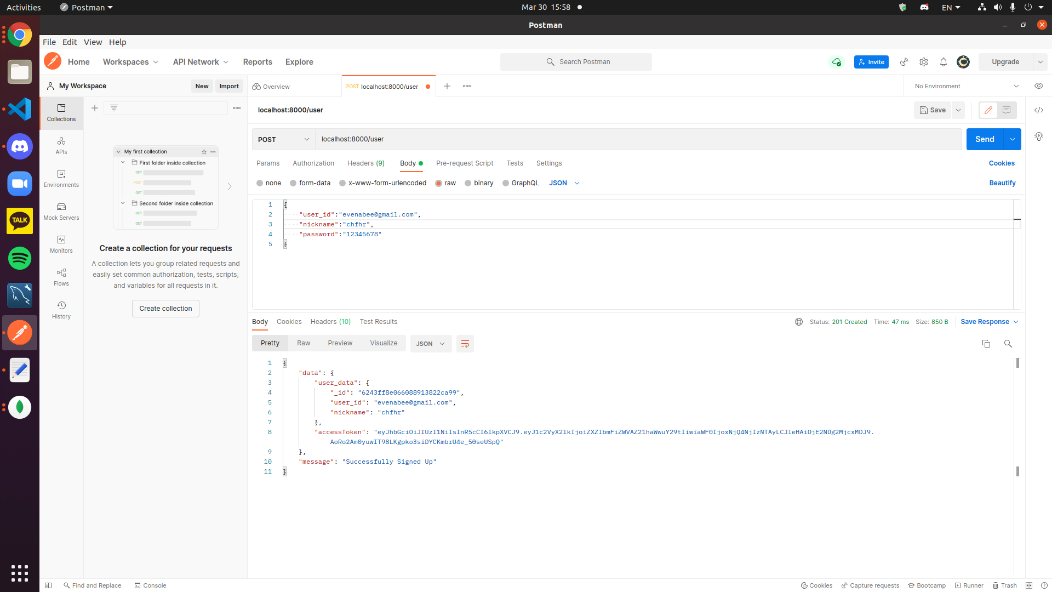Open the APIs sidebar panel
This screenshot has height=592, width=1052.
coord(61,146)
